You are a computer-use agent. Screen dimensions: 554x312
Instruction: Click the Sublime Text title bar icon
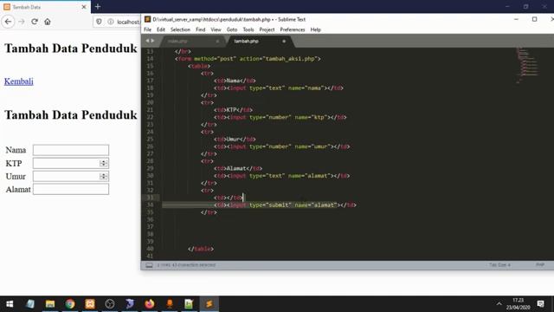[x=148, y=19]
